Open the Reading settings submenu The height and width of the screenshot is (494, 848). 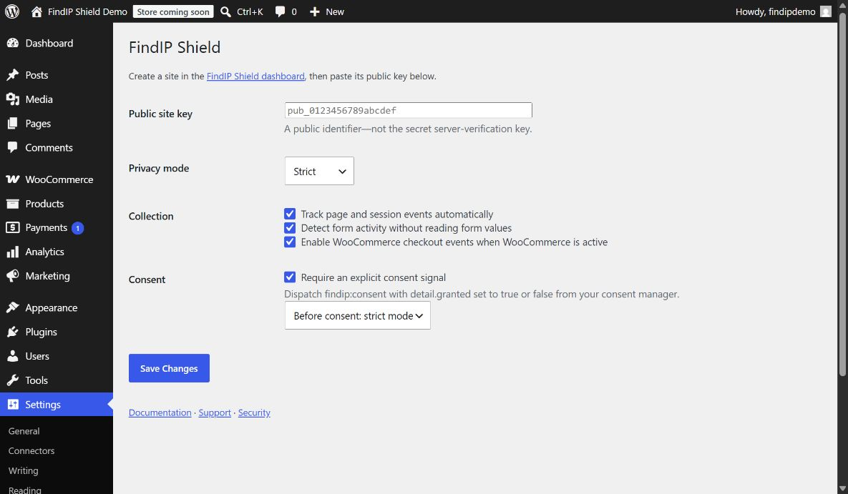(x=24, y=490)
